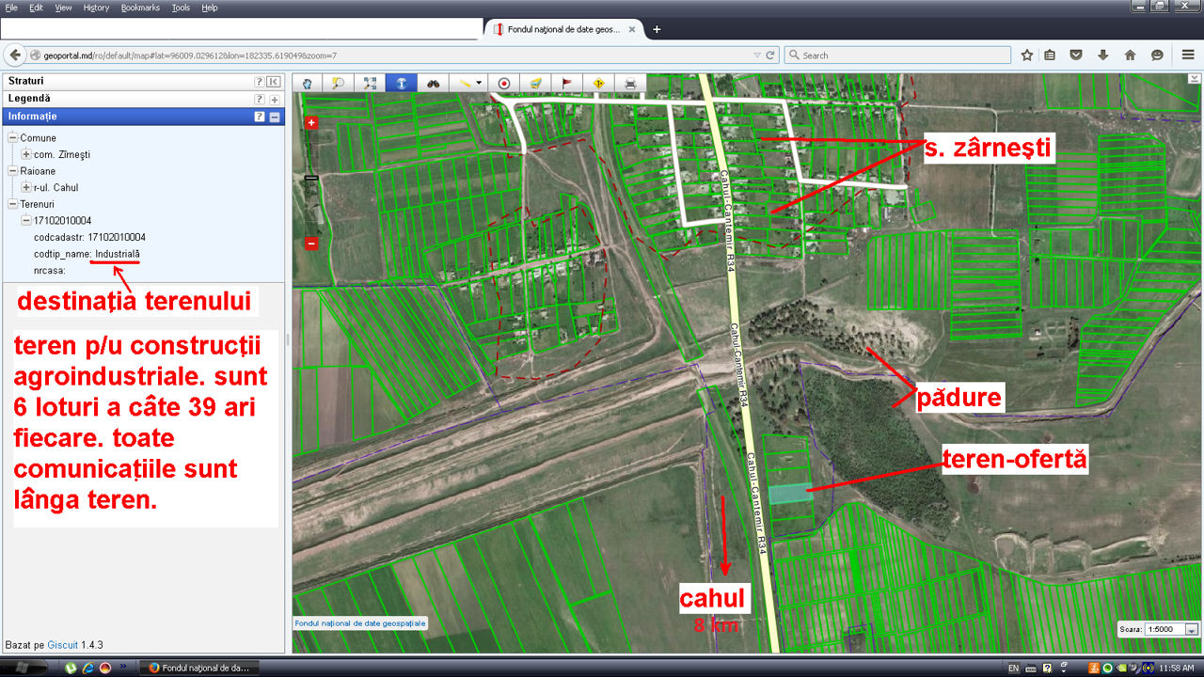
Task: Select the yellow ruler measure tool
Action: 464,83
